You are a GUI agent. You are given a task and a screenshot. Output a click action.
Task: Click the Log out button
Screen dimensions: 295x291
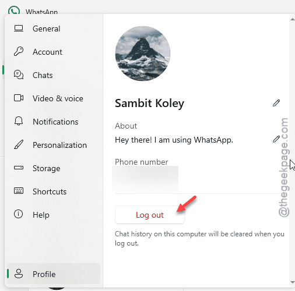[150, 215]
